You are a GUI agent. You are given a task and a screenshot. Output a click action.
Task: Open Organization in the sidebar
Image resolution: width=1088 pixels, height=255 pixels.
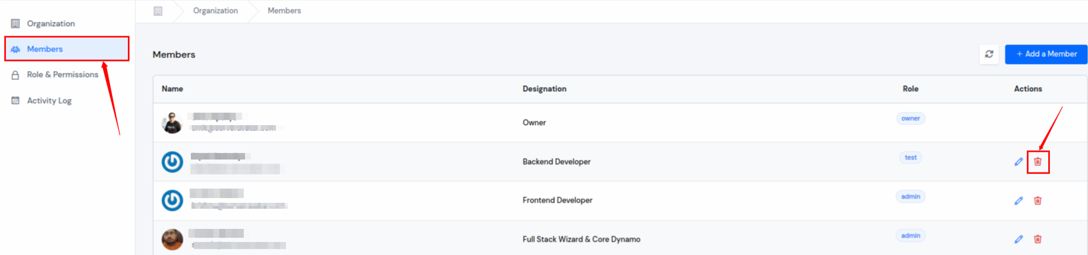(51, 24)
